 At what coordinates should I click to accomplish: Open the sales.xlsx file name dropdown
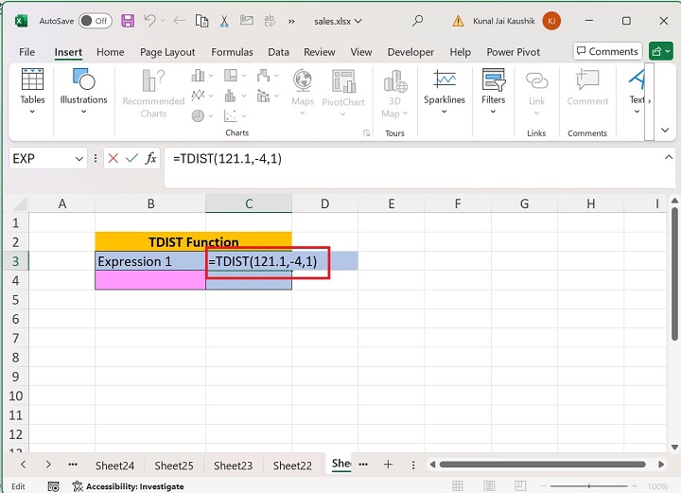point(338,21)
